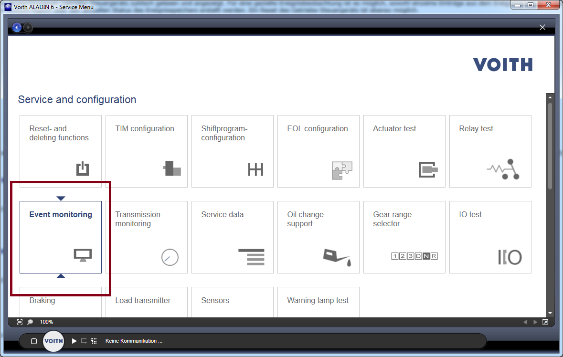Go to next page with right triangle
The width and height of the screenshot is (563, 357).
coord(535,322)
